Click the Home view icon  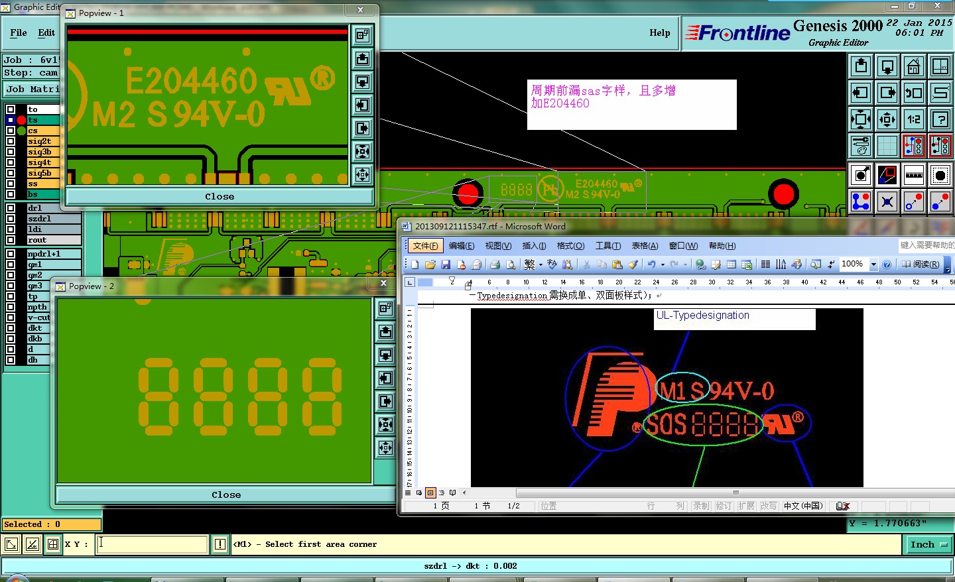pyautogui.click(x=914, y=66)
